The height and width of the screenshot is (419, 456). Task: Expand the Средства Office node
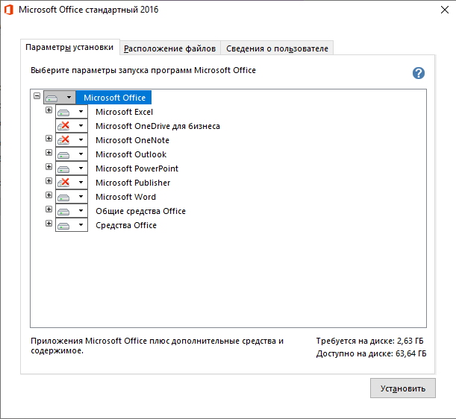[x=49, y=224]
